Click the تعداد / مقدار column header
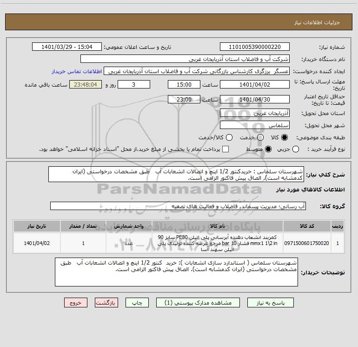358x347 pixels. tap(83, 226)
